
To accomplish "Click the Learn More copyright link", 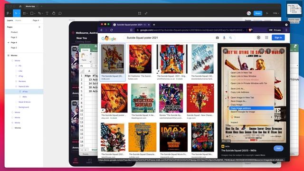I will (x=260, y=155).
